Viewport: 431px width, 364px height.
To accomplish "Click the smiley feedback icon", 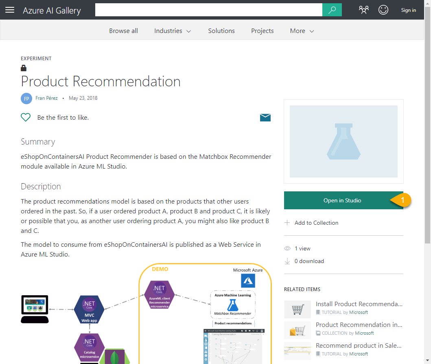I will 383,10.
